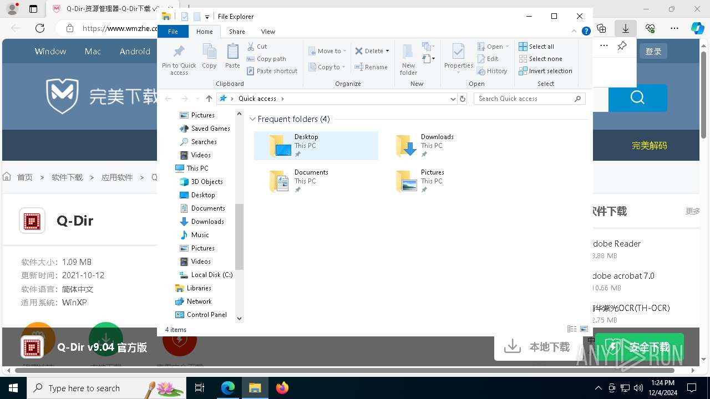Click the blue search button on webpage
Image resolution: width=710 pixels, height=399 pixels.
(x=637, y=98)
